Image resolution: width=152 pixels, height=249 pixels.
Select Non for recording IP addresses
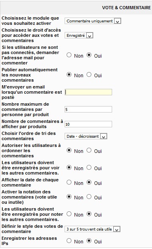[69, 241]
